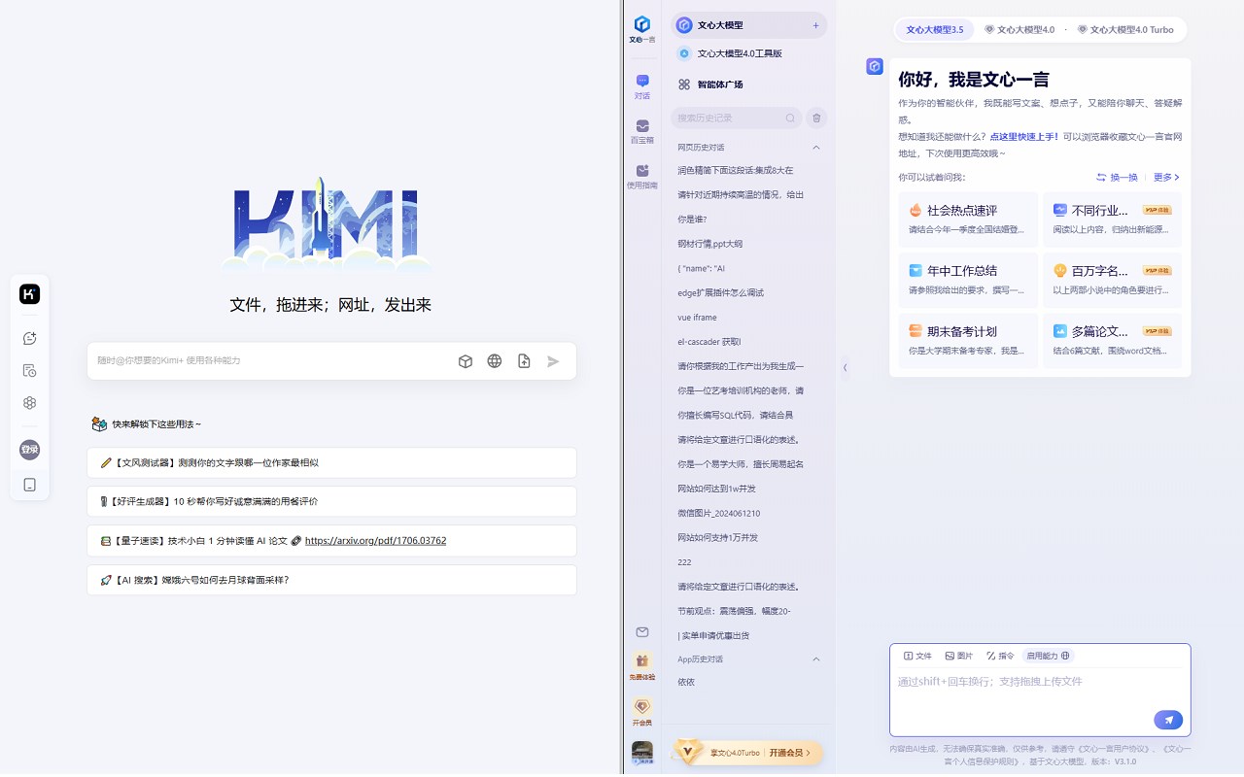The width and height of the screenshot is (1244, 777).
Task: Start a new chat in Kimi sidebar
Action: point(30,338)
